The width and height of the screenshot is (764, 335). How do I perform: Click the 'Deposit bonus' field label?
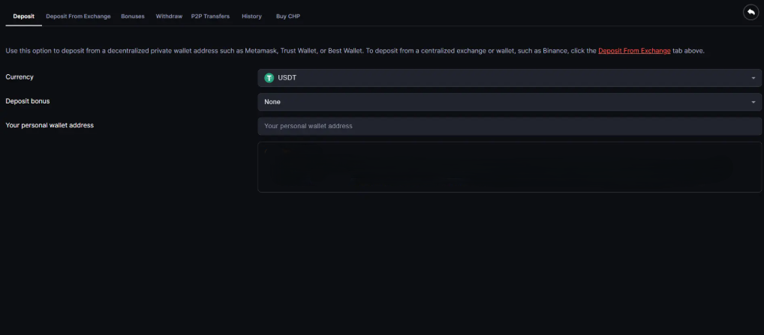[x=28, y=101]
